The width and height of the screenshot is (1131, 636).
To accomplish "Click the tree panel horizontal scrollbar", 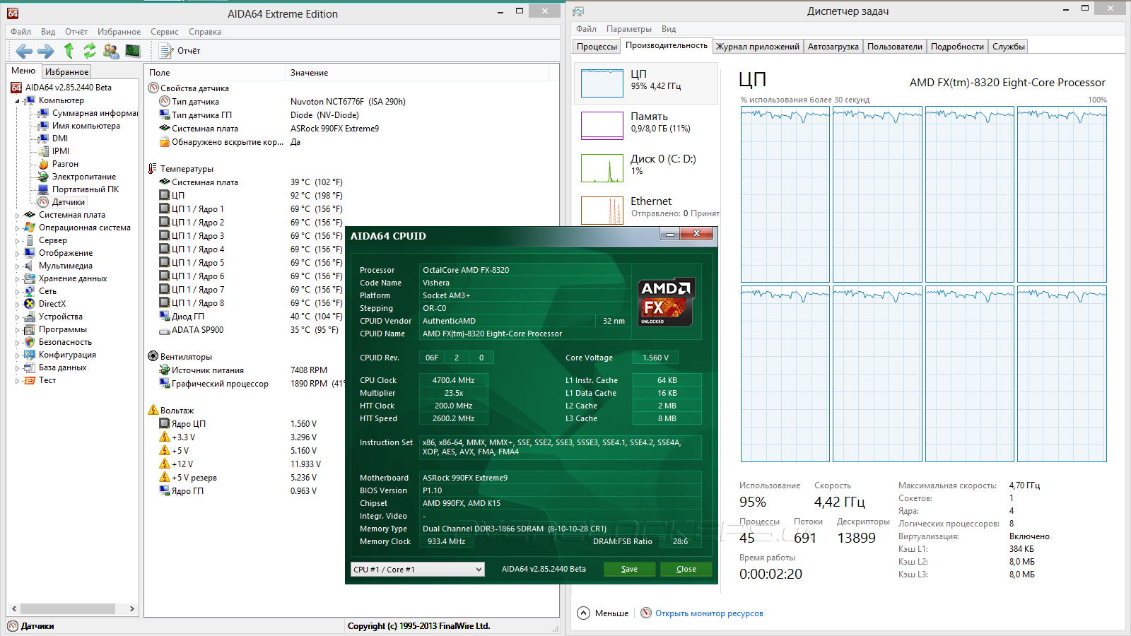I will point(68,608).
